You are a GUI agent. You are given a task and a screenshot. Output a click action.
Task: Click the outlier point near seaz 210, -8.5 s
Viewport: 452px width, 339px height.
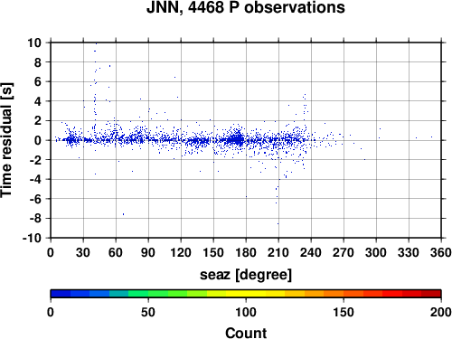click(278, 223)
